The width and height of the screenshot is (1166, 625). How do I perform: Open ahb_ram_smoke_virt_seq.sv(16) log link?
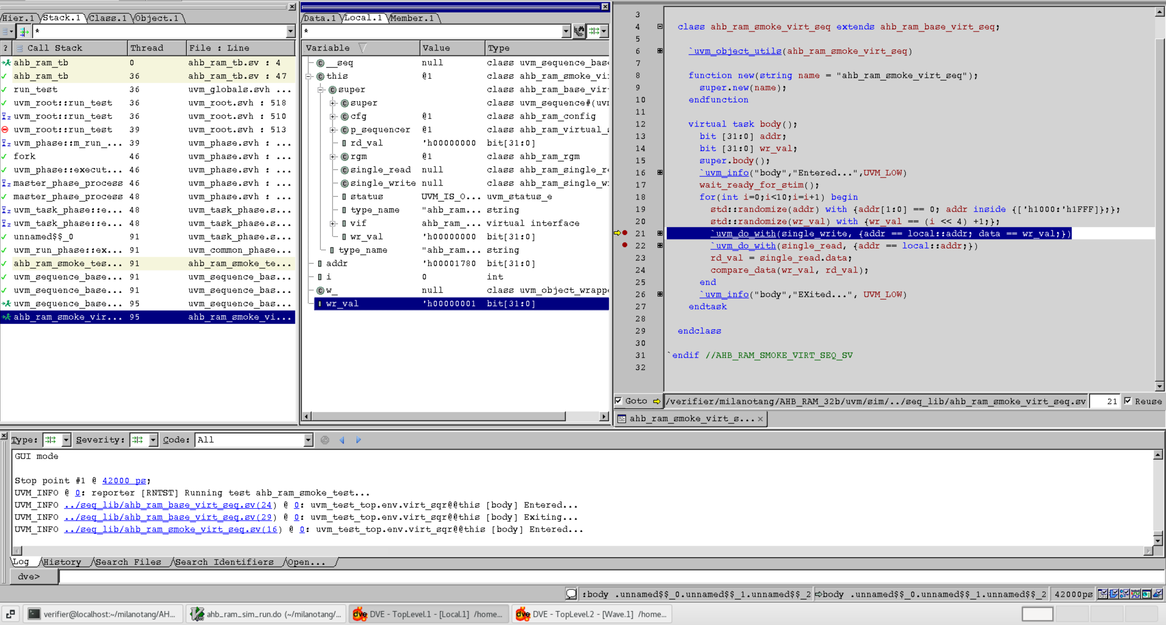click(170, 529)
